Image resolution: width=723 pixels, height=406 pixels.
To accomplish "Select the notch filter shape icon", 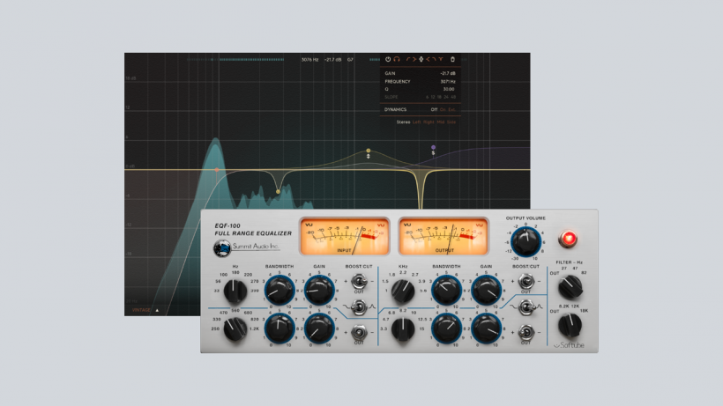I will [x=441, y=59].
